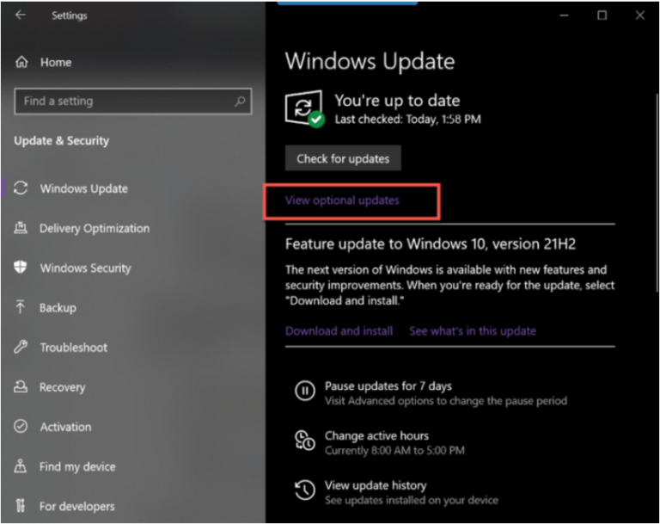Click the Check for updates button
660x524 pixels.
343,158
